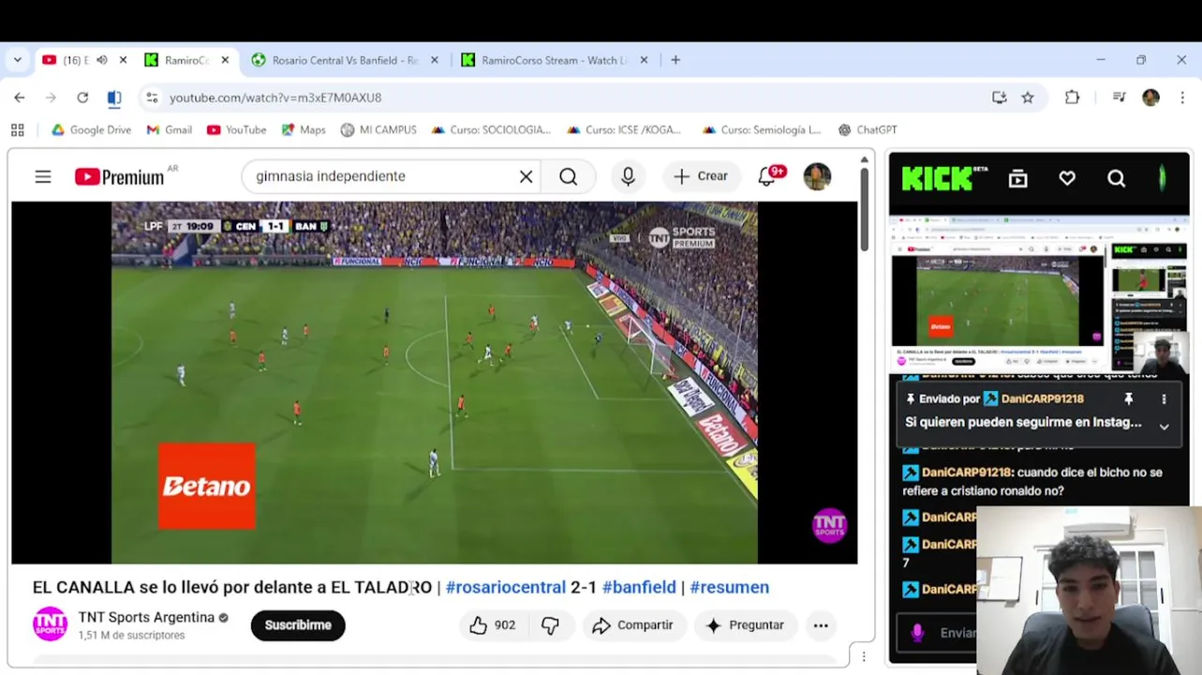Close the Rosario Central Vs Banfield tab
This screenshot has width=1202, height=675.
[x=434, y=60]
